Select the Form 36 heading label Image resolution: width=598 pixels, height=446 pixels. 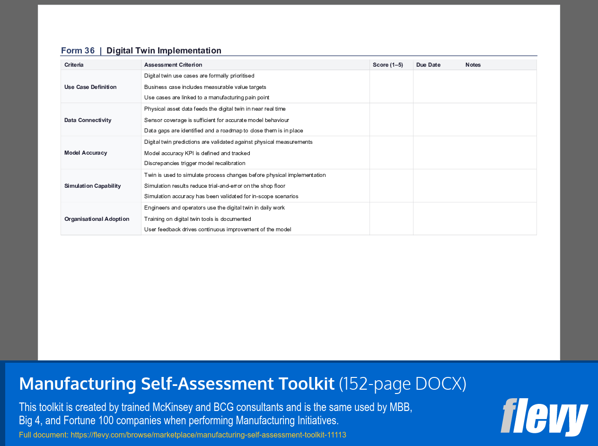point(78,50)
